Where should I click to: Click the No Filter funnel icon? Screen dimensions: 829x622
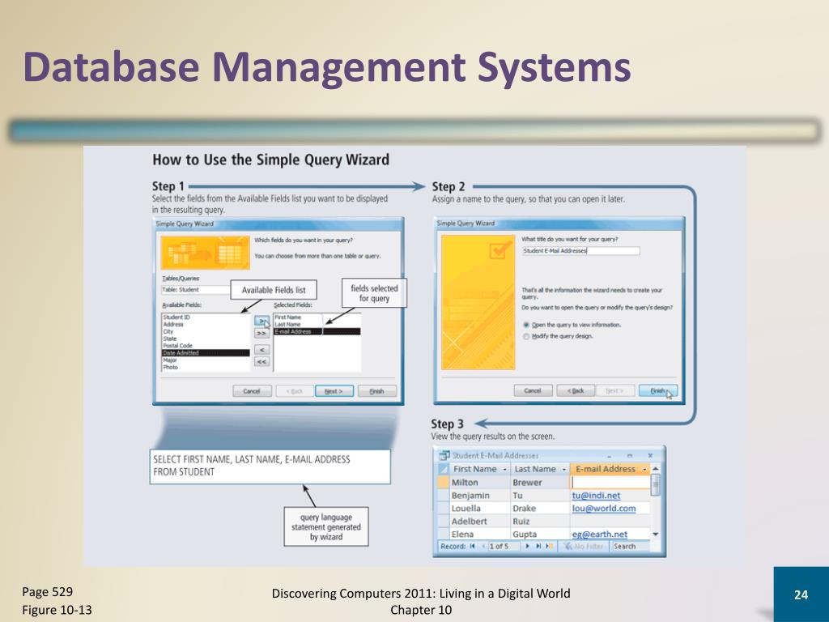coord(568,547)
